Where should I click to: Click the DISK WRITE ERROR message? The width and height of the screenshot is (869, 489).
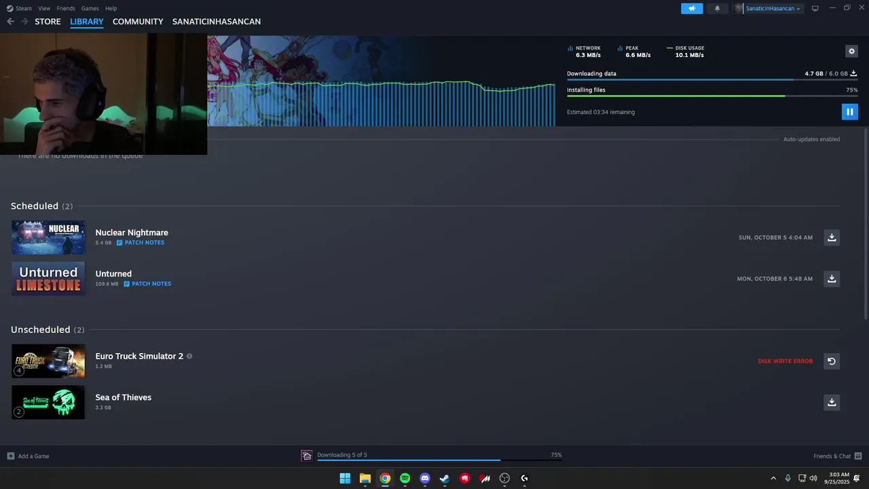[785, 361]
